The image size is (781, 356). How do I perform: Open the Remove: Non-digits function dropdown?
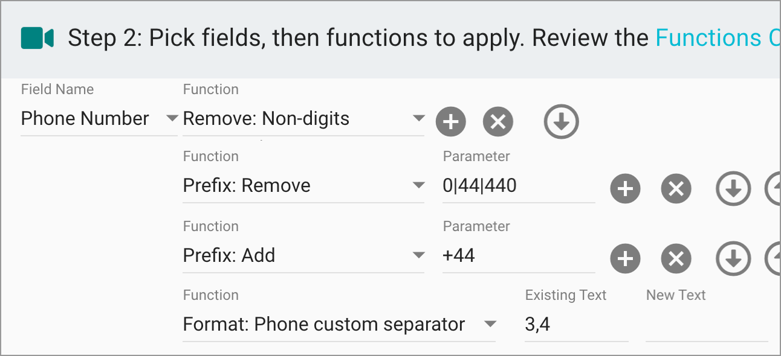pos(419,118)
